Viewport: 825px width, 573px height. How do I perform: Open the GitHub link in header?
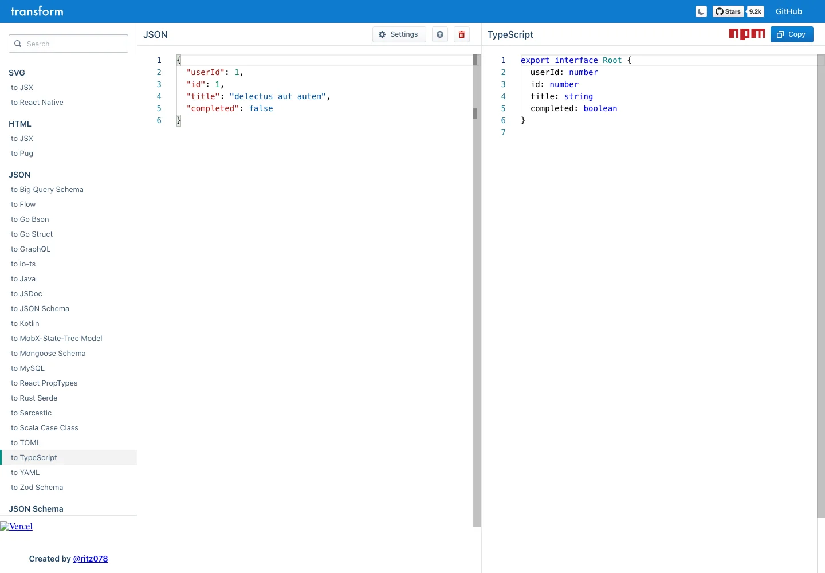click(789, 11)
